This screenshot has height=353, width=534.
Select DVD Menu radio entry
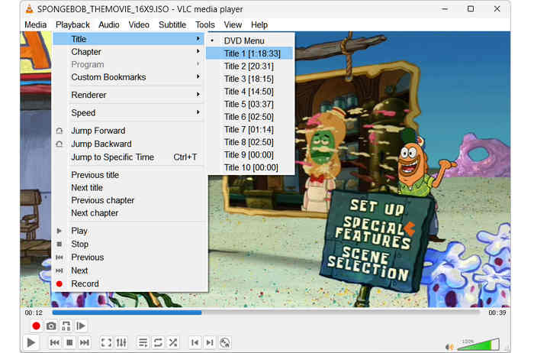250,41
